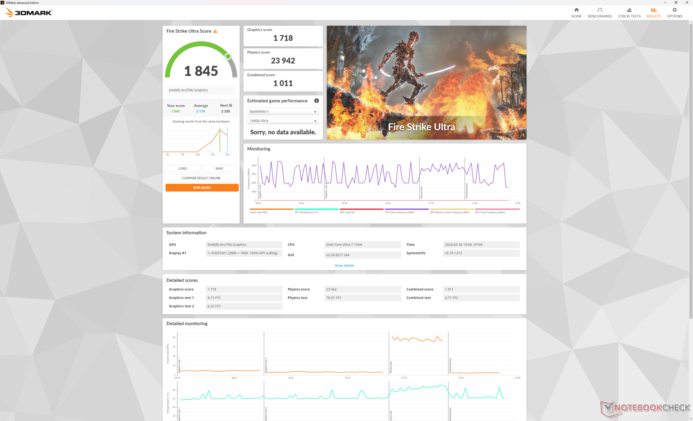Click info icon next to Estimated game performance
The image size is (693, 421).
click(316, 101)
